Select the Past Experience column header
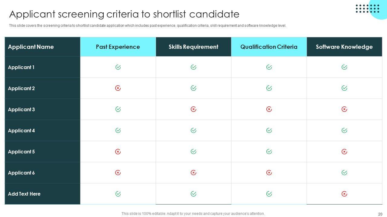387x217 pixels. [x=118, y=47]
